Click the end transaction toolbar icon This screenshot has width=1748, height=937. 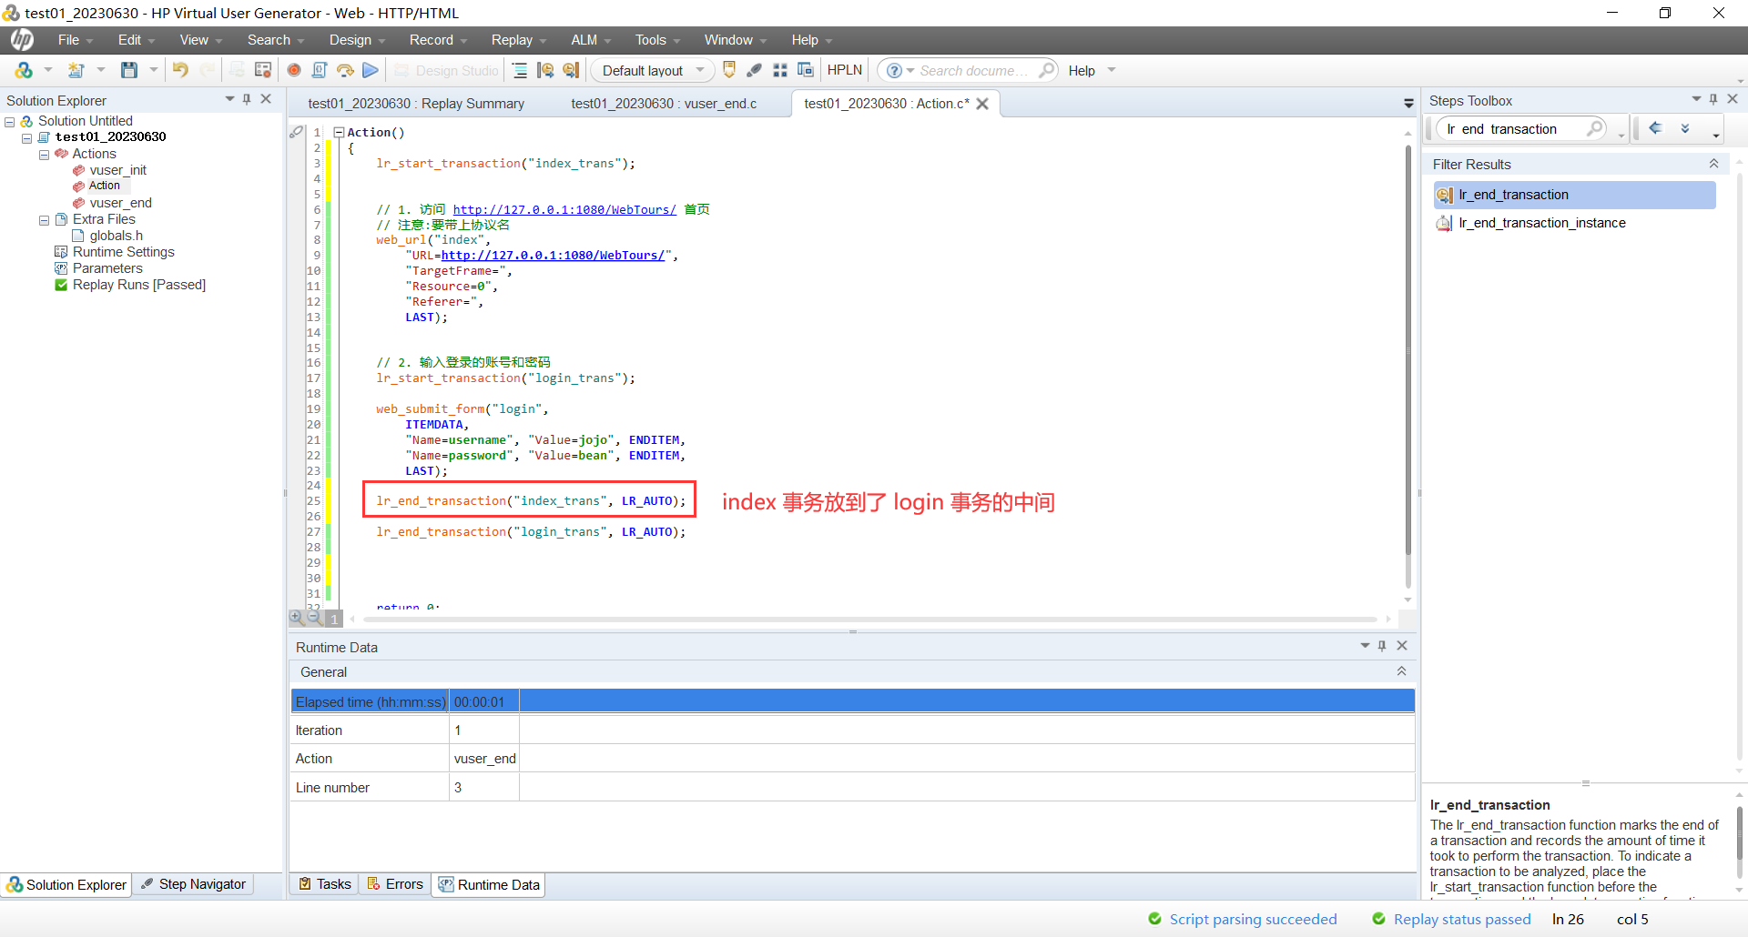coord(571,70)
